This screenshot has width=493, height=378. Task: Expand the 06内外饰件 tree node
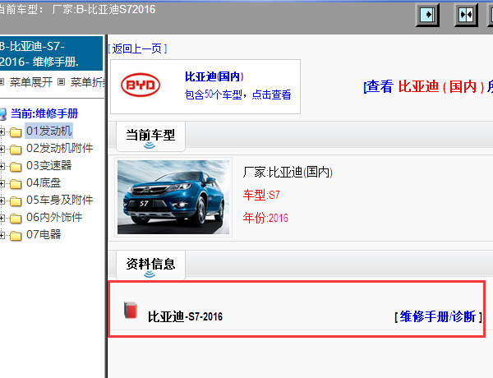2,218
